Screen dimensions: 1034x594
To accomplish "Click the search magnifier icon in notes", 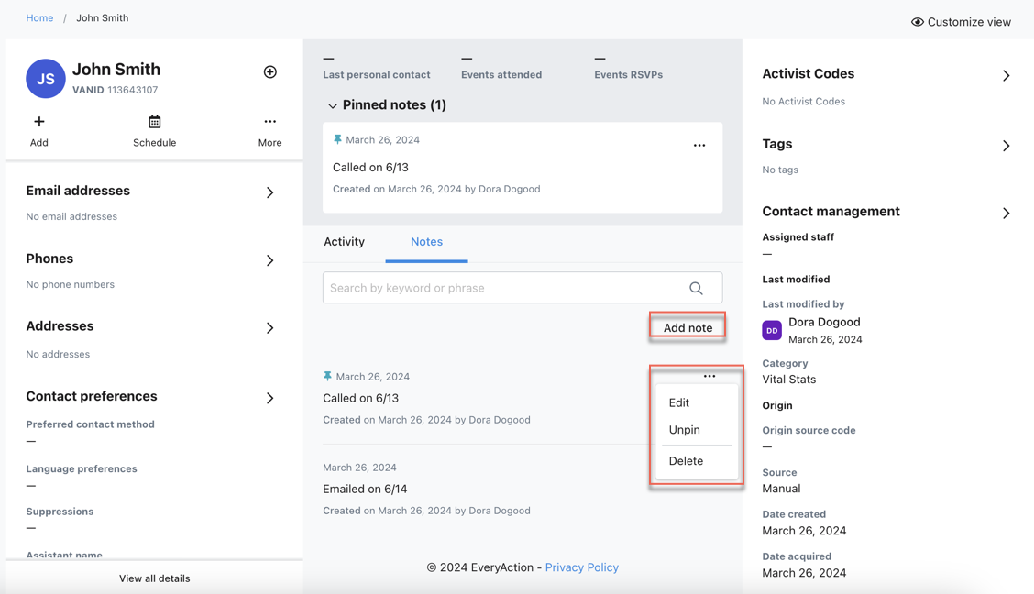I will point(696,288).
